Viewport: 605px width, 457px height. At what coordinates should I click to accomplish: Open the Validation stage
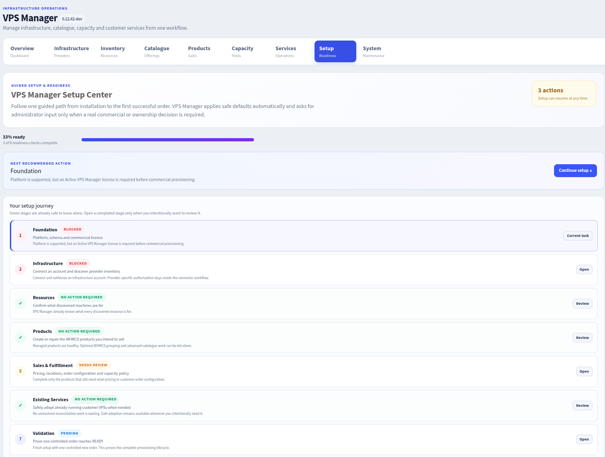(584, 439)
